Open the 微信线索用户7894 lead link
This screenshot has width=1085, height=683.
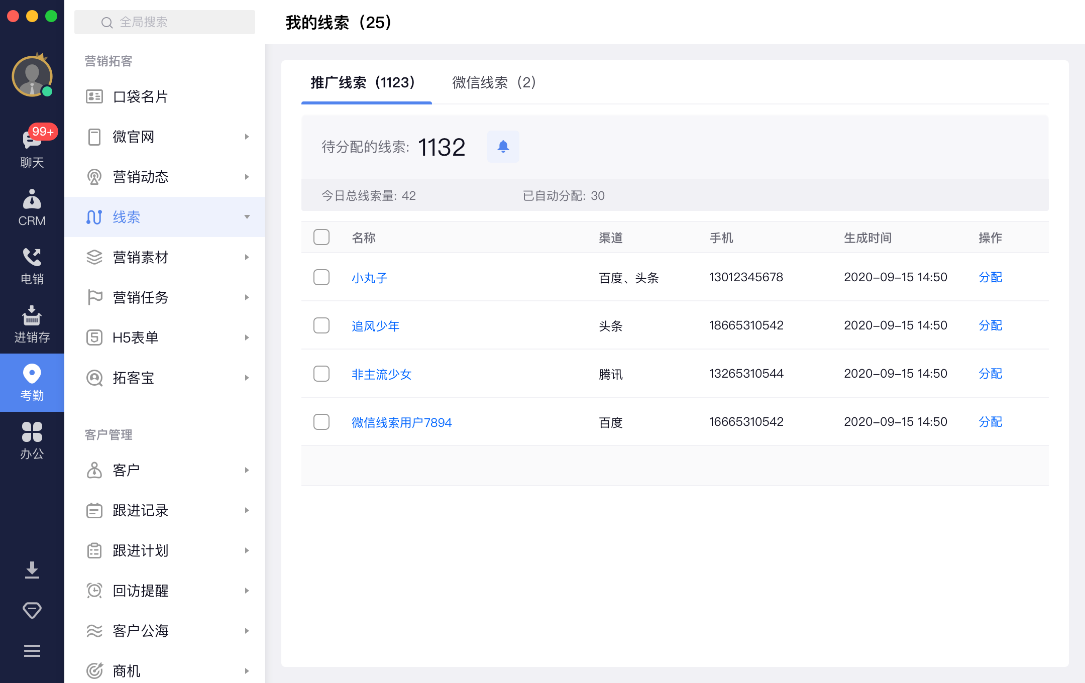tap(401, 422)
